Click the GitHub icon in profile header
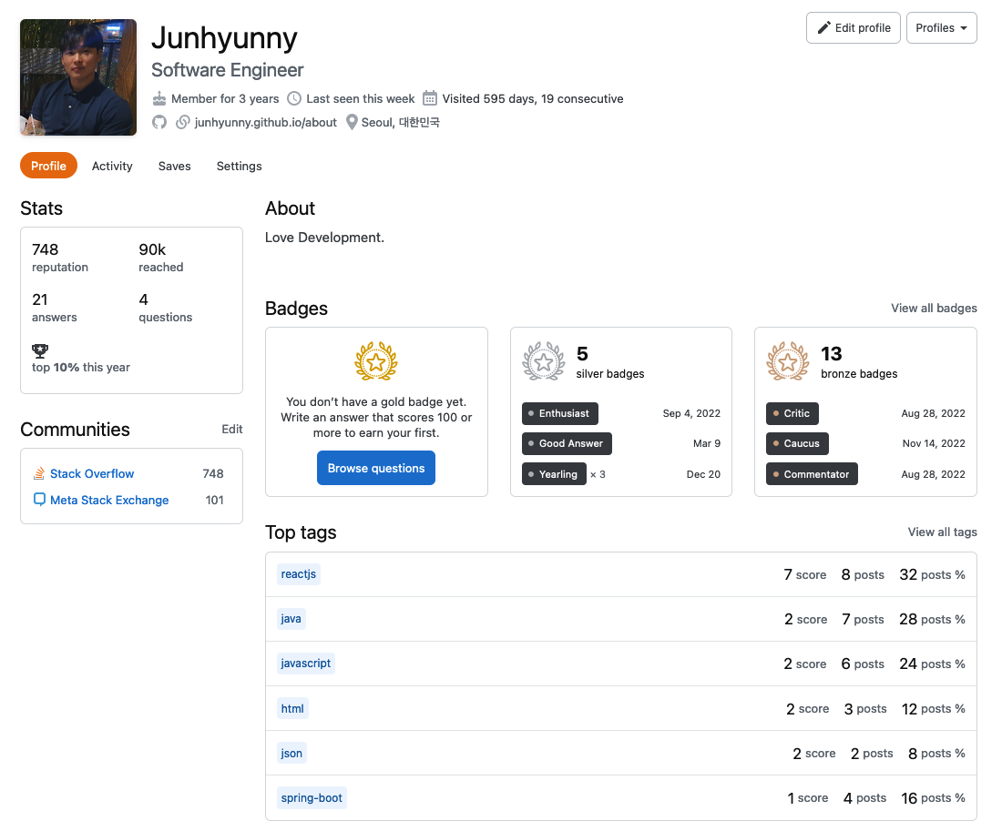Image resolution: width=1002 pixels, height=831 pixels. tap(159, 122)
